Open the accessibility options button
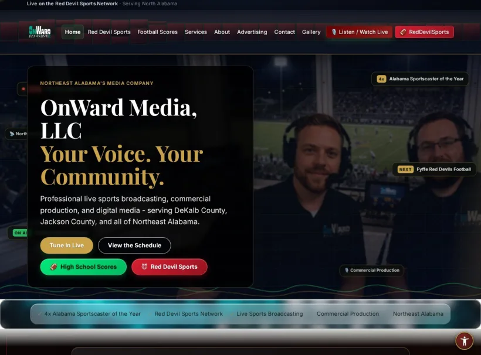481x355 pixels. 464,340
